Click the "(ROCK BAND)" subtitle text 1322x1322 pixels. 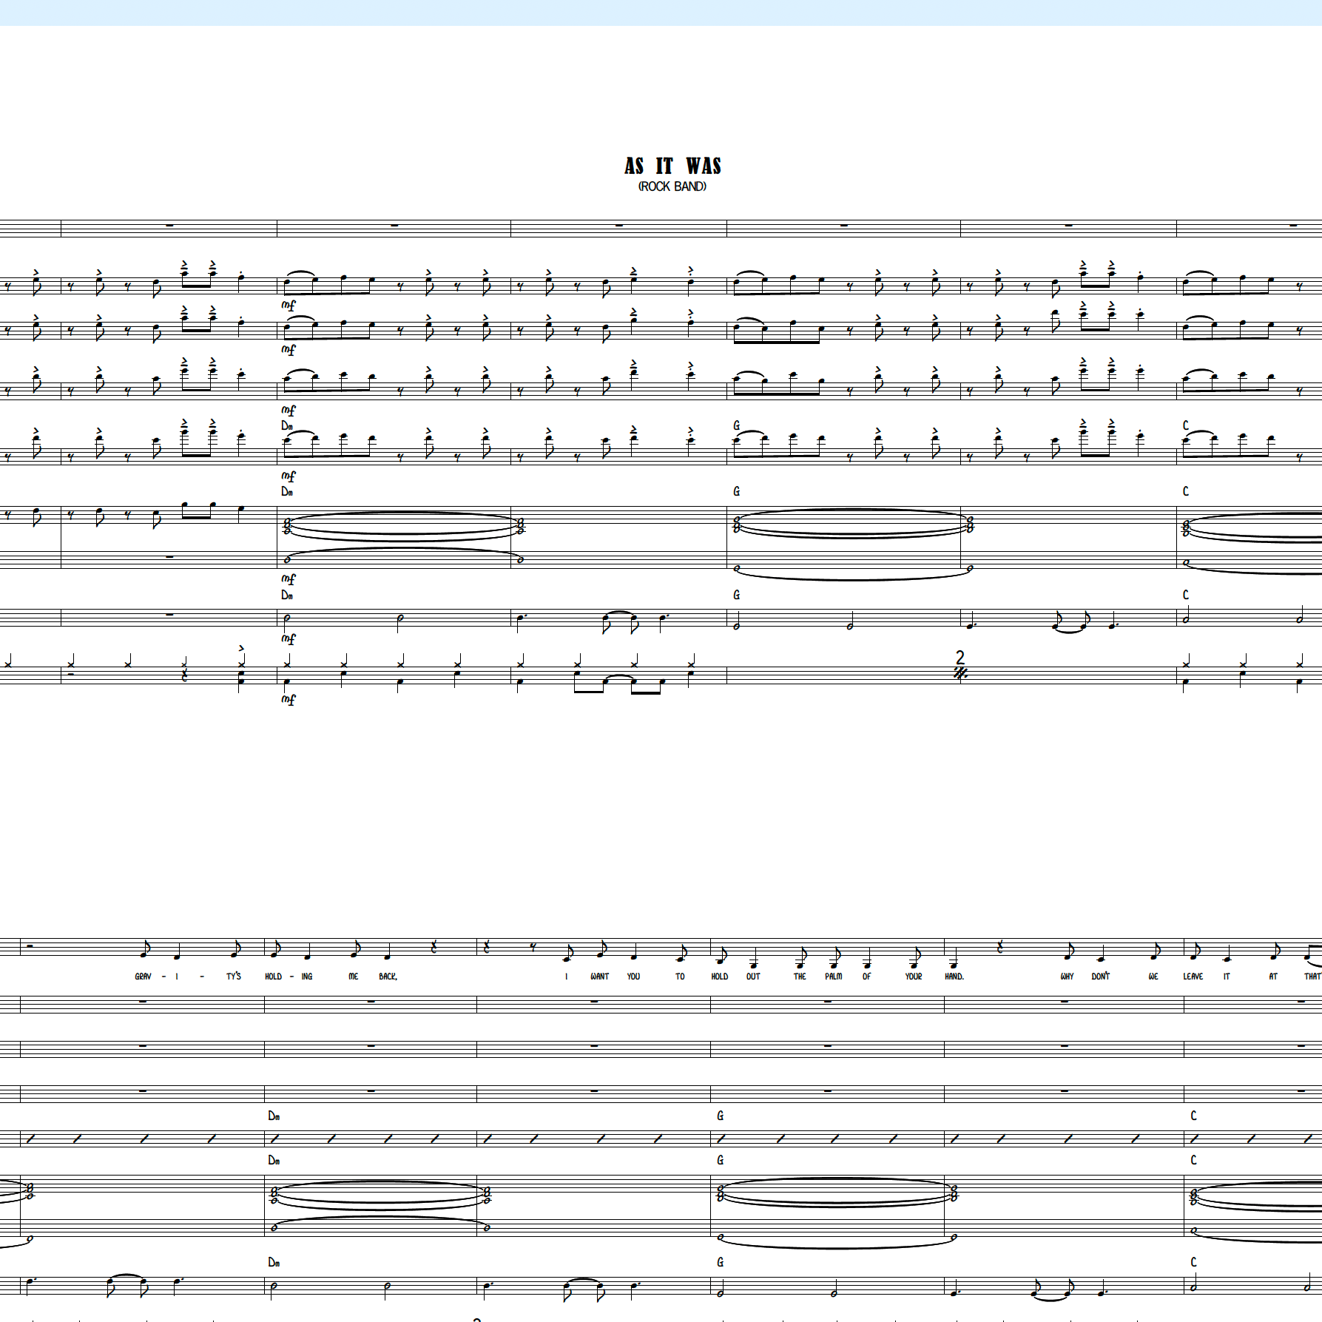click(672, 186)
